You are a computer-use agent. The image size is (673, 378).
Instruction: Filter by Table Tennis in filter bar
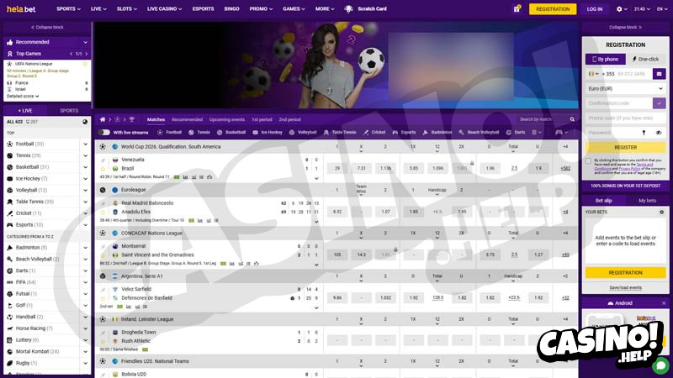click(x=340, y=133)
